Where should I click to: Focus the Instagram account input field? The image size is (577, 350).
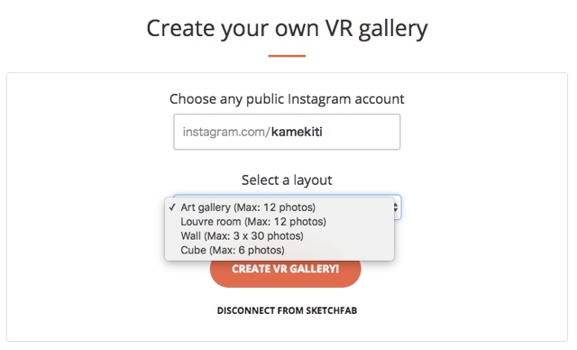[287, 132]
